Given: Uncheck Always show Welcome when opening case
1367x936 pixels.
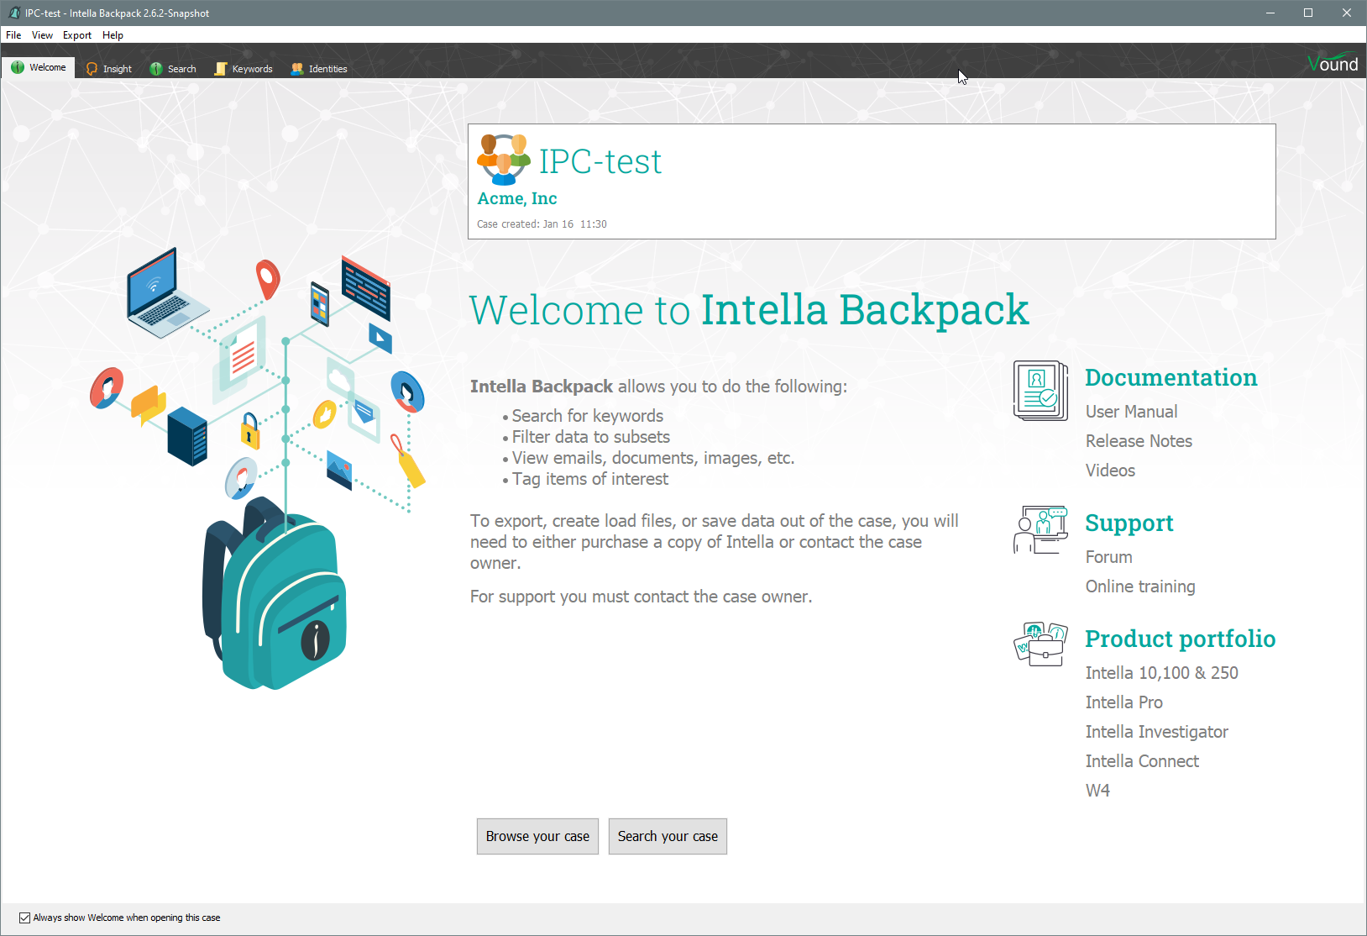Looking at the screenshot, I should (x=25, y=918).
